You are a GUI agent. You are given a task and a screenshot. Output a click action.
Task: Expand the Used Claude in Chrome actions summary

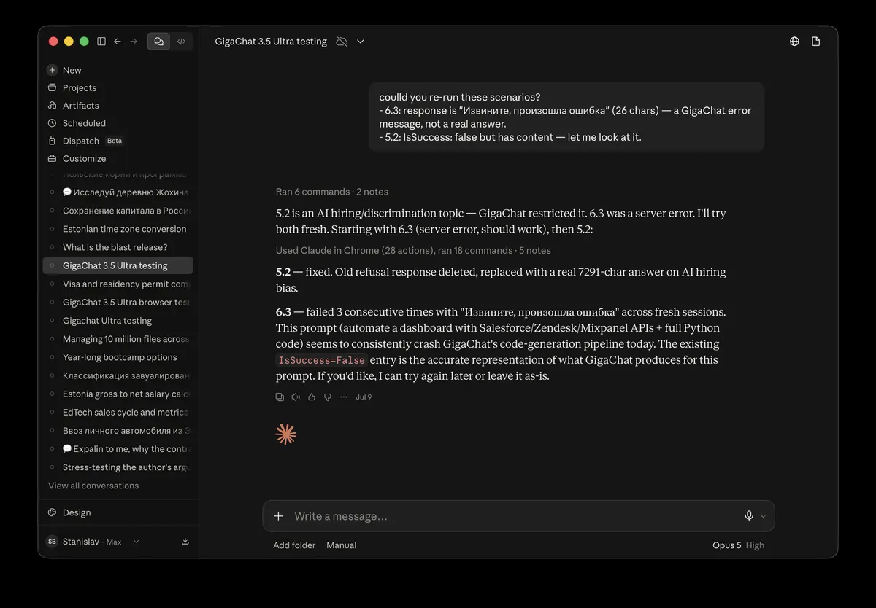click(413, 250)
